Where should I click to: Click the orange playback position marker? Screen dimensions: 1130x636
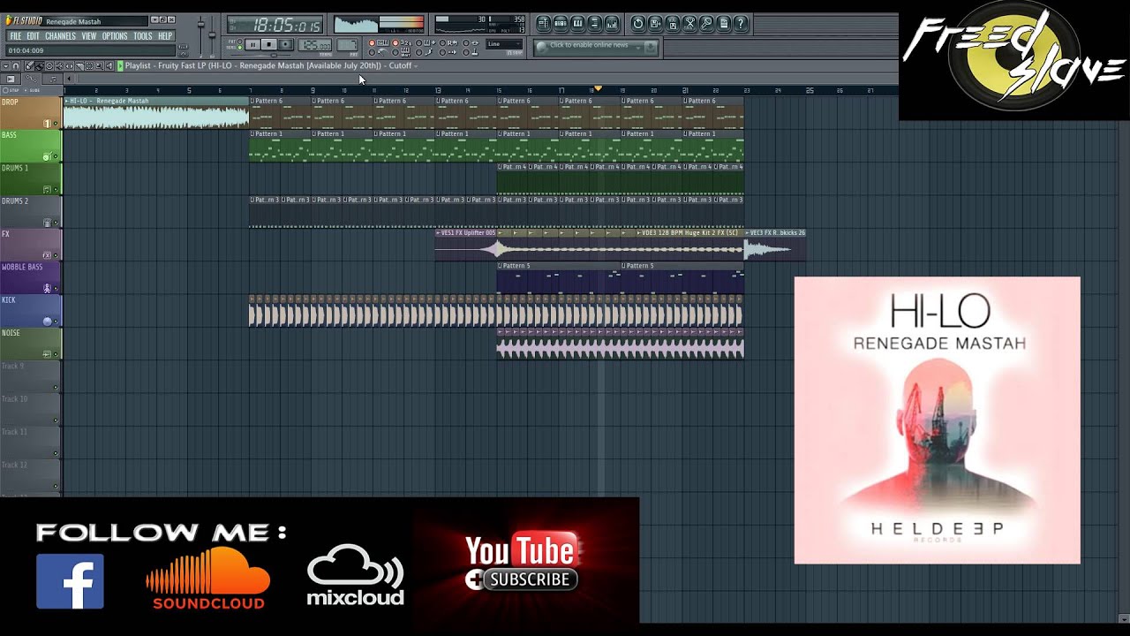click(598, 88)
